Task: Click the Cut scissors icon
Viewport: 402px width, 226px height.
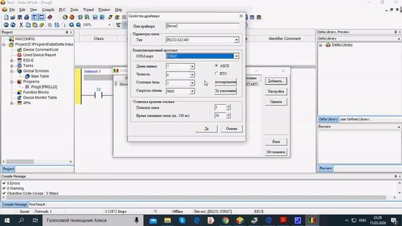Action: pyautogui.click(x=21, y=25)
